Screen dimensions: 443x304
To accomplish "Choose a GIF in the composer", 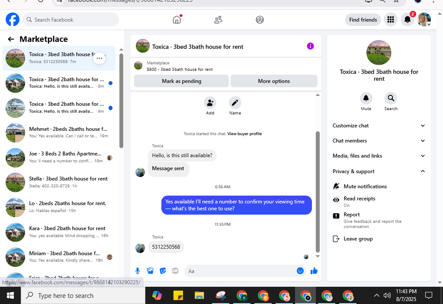I will pyautogui.click(x=175, y=271).
